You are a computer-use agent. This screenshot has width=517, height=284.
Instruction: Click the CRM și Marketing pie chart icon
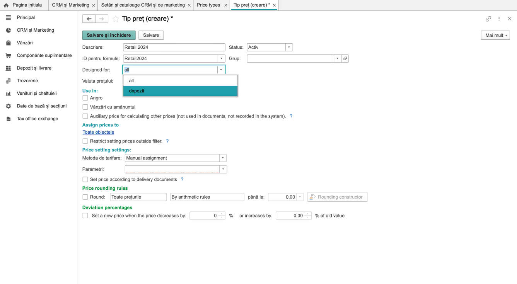[x=9, y=30]
